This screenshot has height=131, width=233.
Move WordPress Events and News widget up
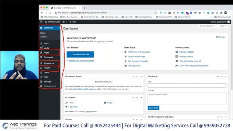[218, 117]
